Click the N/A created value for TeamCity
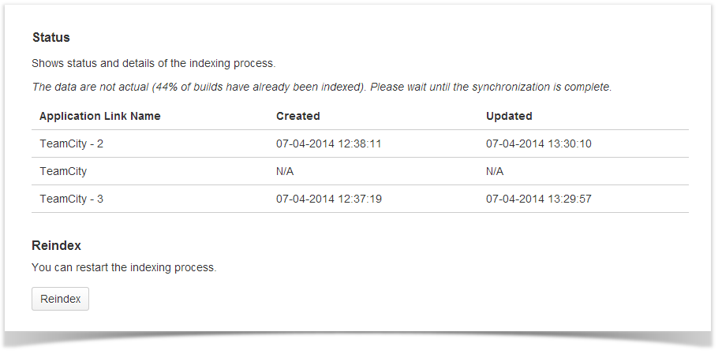Image resolution: width=722 pixels, height=354 pixels. (285, 171)
